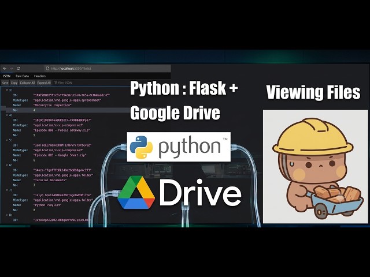Viewport: 370px width, 277px height.
Task: Click the Copy button
Action: point(14,83)
